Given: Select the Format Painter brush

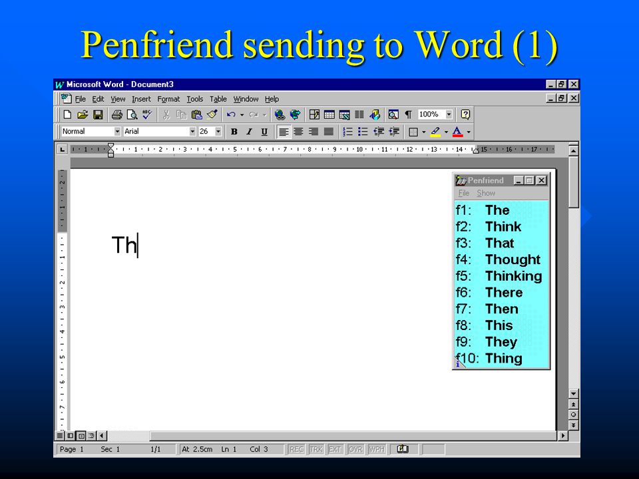Looking at the screenshot, I should (212, 115).
